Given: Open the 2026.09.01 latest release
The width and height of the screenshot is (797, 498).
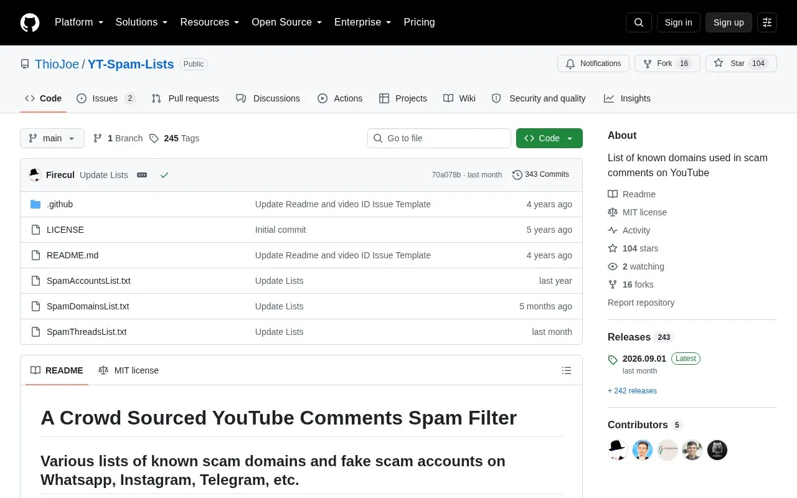Looking at the screenshot, I should pos(644,359).
